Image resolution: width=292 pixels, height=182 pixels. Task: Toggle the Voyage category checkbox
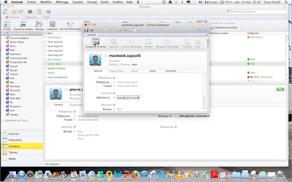pos(8,114)
